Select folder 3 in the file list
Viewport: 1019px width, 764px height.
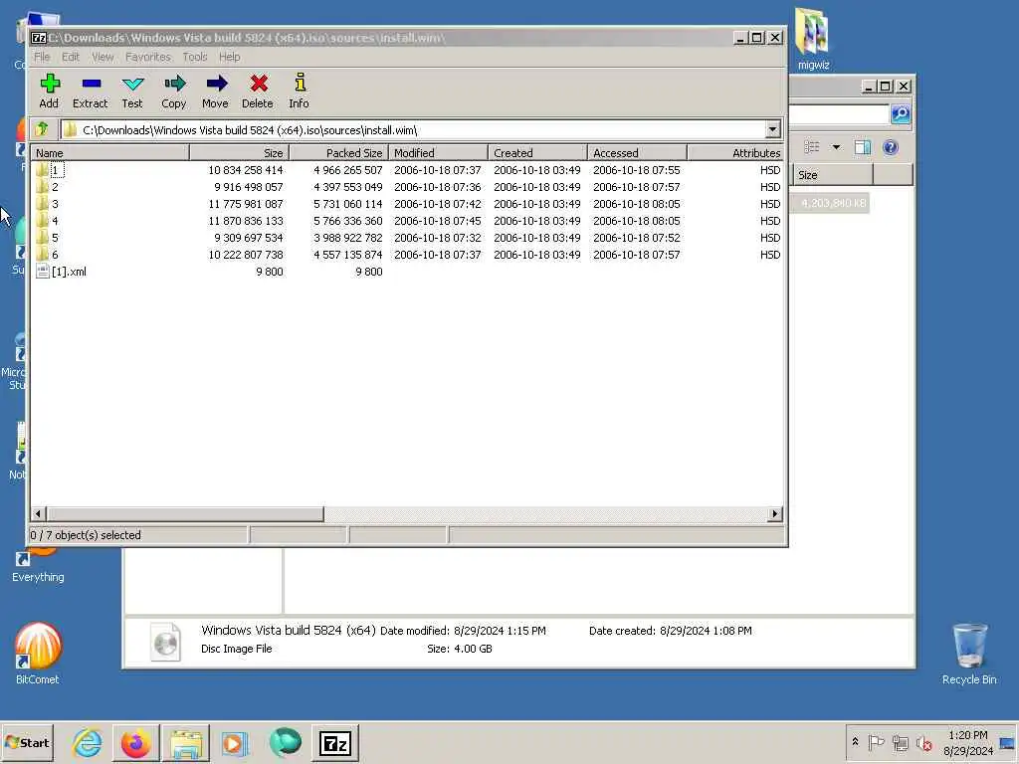tap(48, 204)
